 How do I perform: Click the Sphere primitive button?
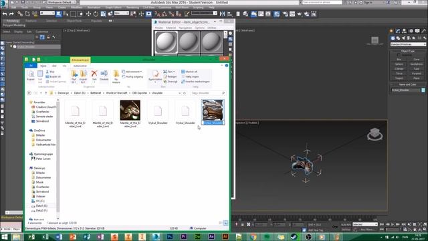[399, 64]
